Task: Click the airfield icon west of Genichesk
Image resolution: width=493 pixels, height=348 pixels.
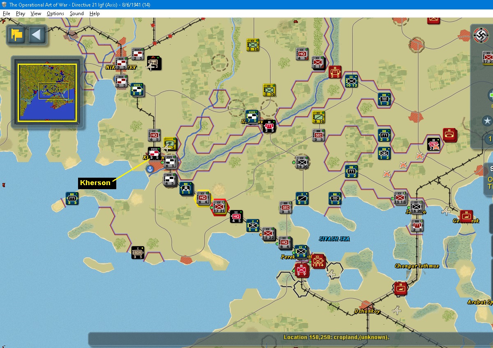Action: click(x=446, y=211)
